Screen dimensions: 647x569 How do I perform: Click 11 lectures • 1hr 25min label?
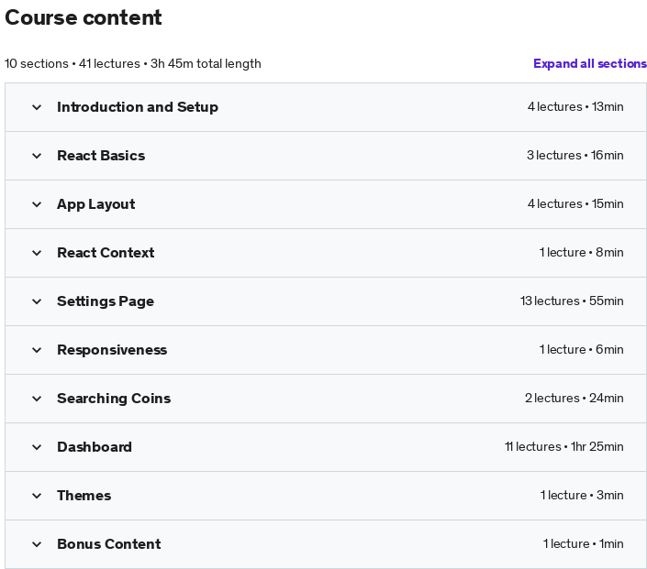tap(563, 446)
